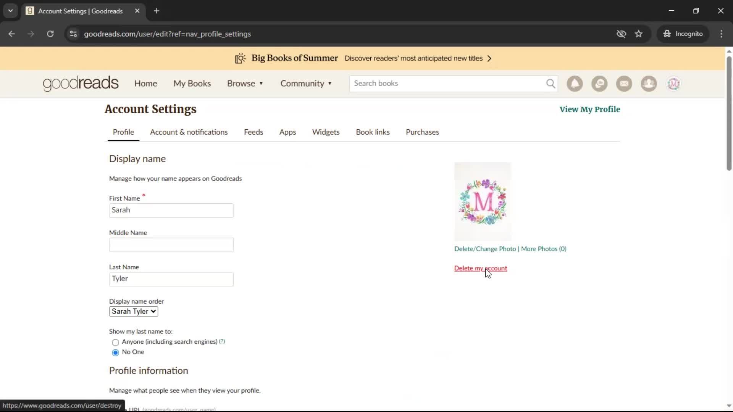The height and width of the screenshot is (412, 733).
Task: Click the page vertical scrollbar thumb
Action: coord(729,113)
